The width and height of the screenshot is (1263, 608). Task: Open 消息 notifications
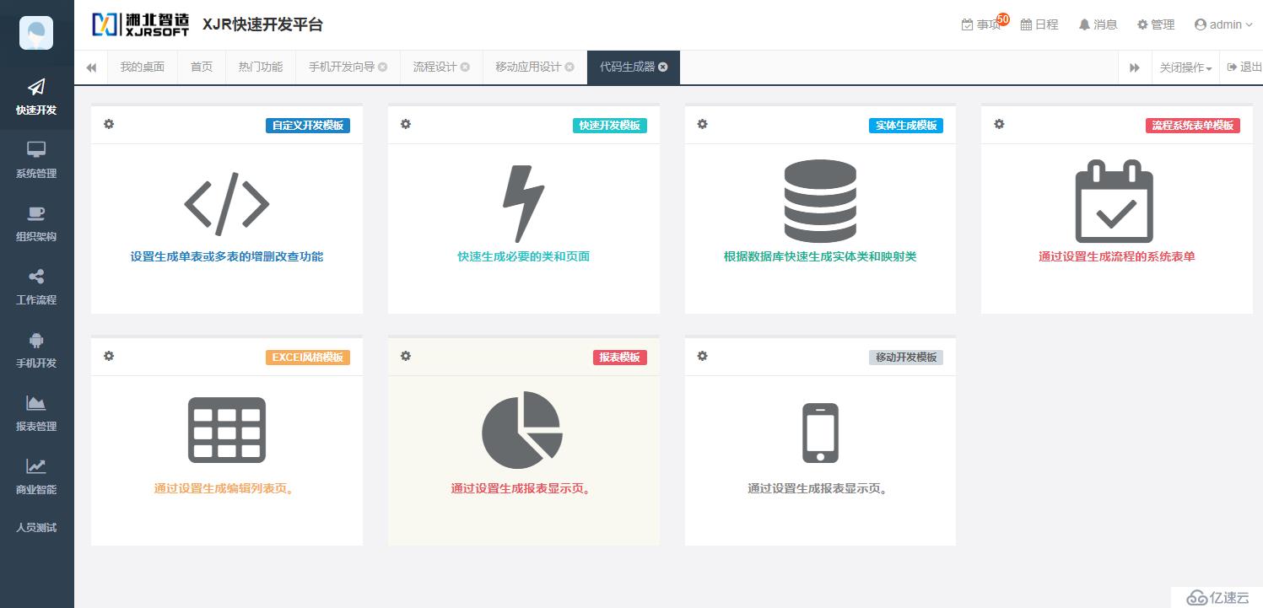pyautogui.click(x=1098, y=24)
